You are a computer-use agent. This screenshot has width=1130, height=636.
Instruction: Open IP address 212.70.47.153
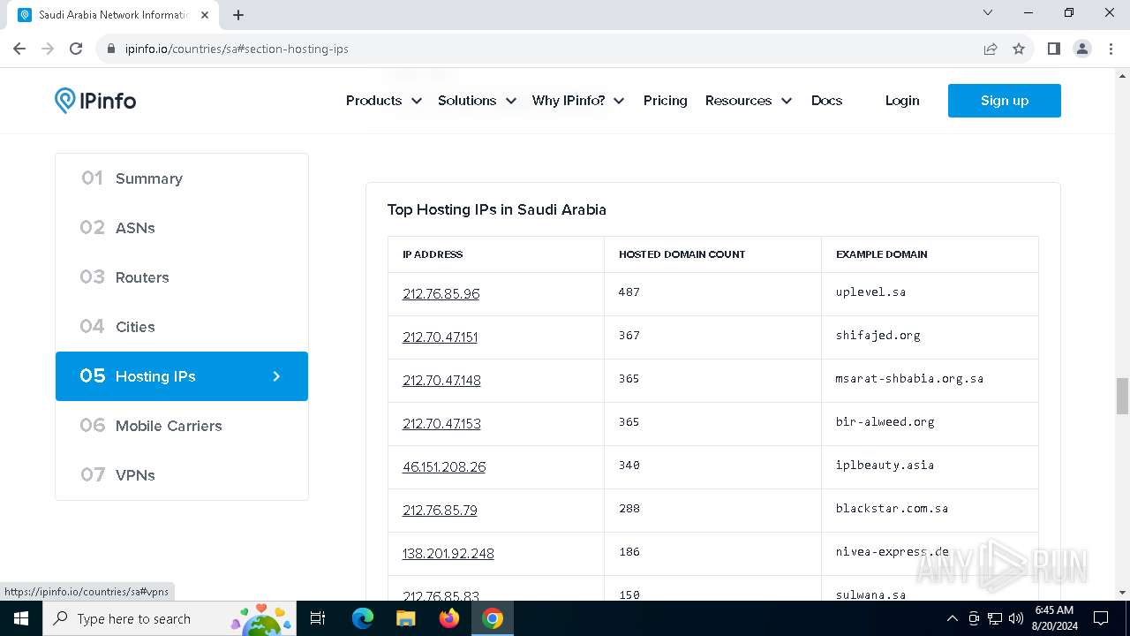pos(441,423)
